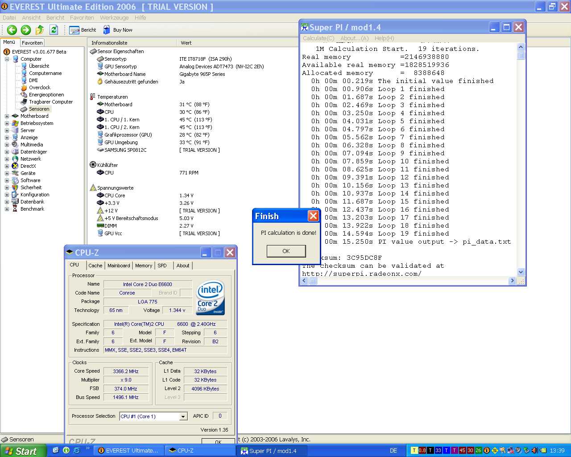Select Tragbarer Computer tree item
The width and height of the screenshot is (571, 457).
click(x=51, y=102)
